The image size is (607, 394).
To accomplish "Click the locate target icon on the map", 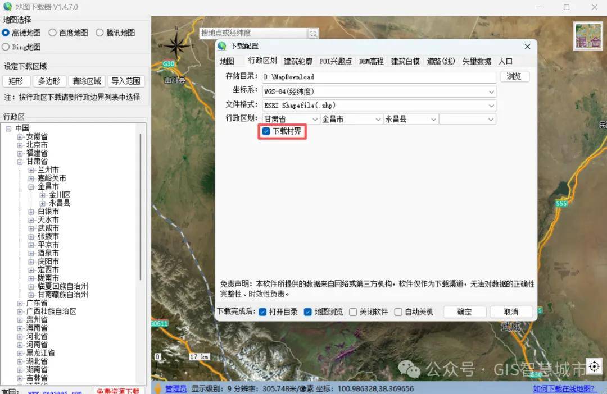I will [594, 366].
